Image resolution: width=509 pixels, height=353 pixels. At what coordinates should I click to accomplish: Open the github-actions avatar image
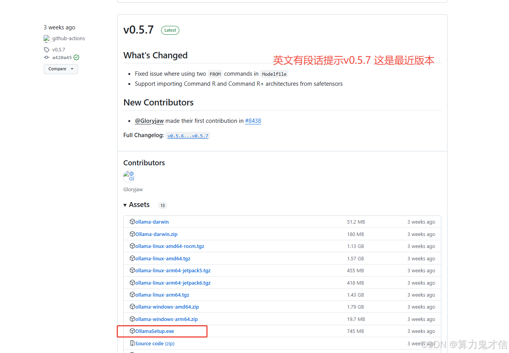(x=47, y=39)
